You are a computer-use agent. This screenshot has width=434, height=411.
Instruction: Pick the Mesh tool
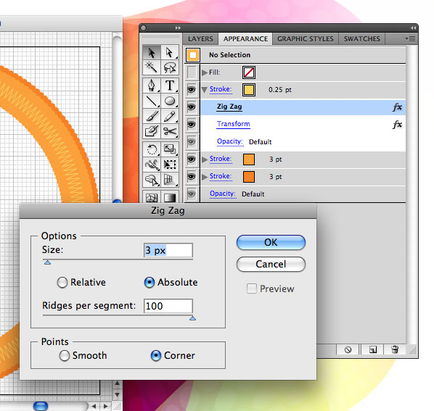[x=152, y=197]
